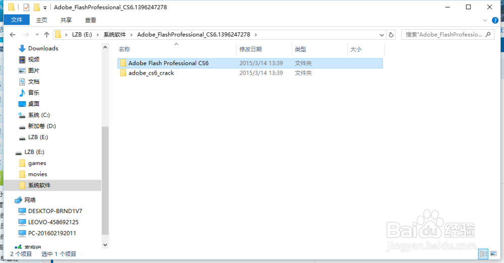Expand breadcrumb arrow after Adobe_FlashProfessional_CS6.1396247278
This screenshot has height=263, width=504.
point(256,35)
